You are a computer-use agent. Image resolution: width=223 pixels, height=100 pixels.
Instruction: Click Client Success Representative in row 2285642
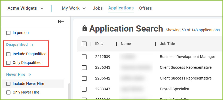pyautogui.click(x=186, y=78)
